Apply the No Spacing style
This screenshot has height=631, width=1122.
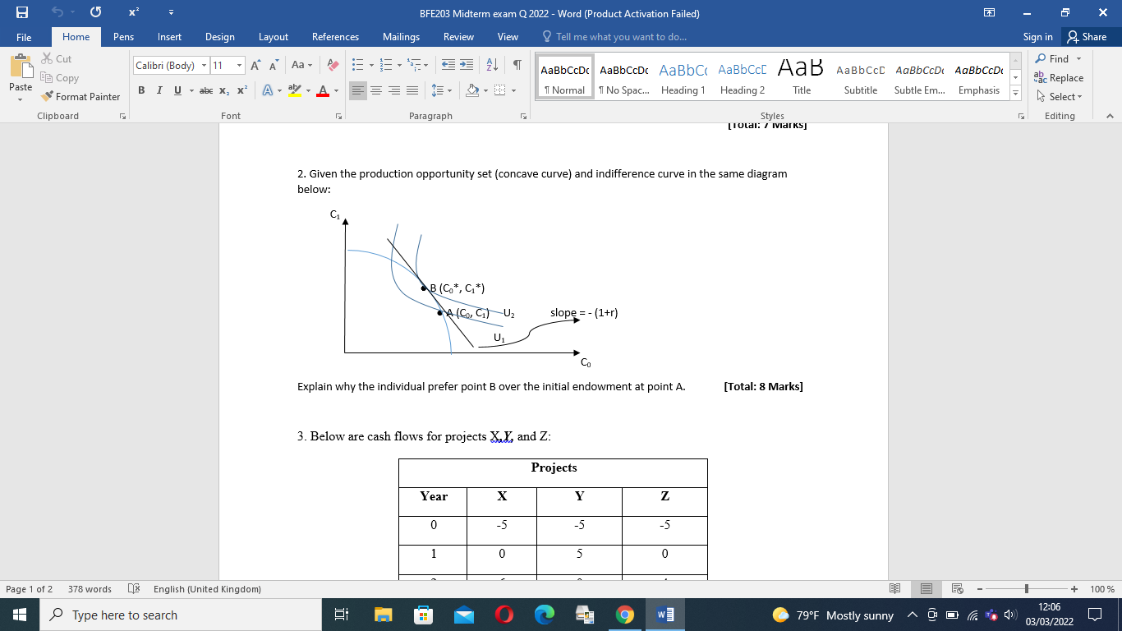624,77
